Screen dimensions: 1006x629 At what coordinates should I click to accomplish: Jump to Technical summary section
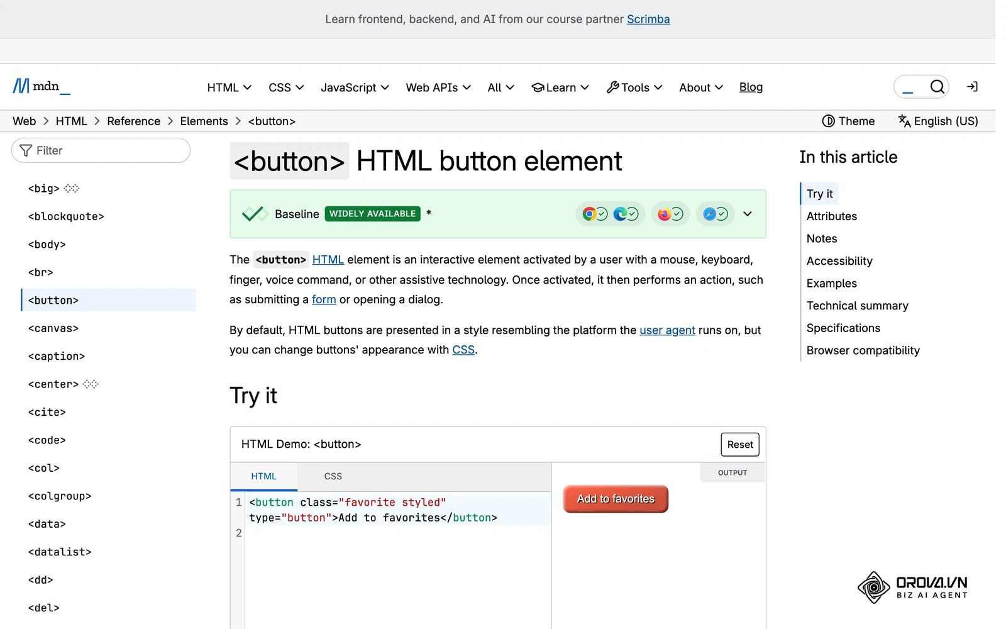coord(857,306)
